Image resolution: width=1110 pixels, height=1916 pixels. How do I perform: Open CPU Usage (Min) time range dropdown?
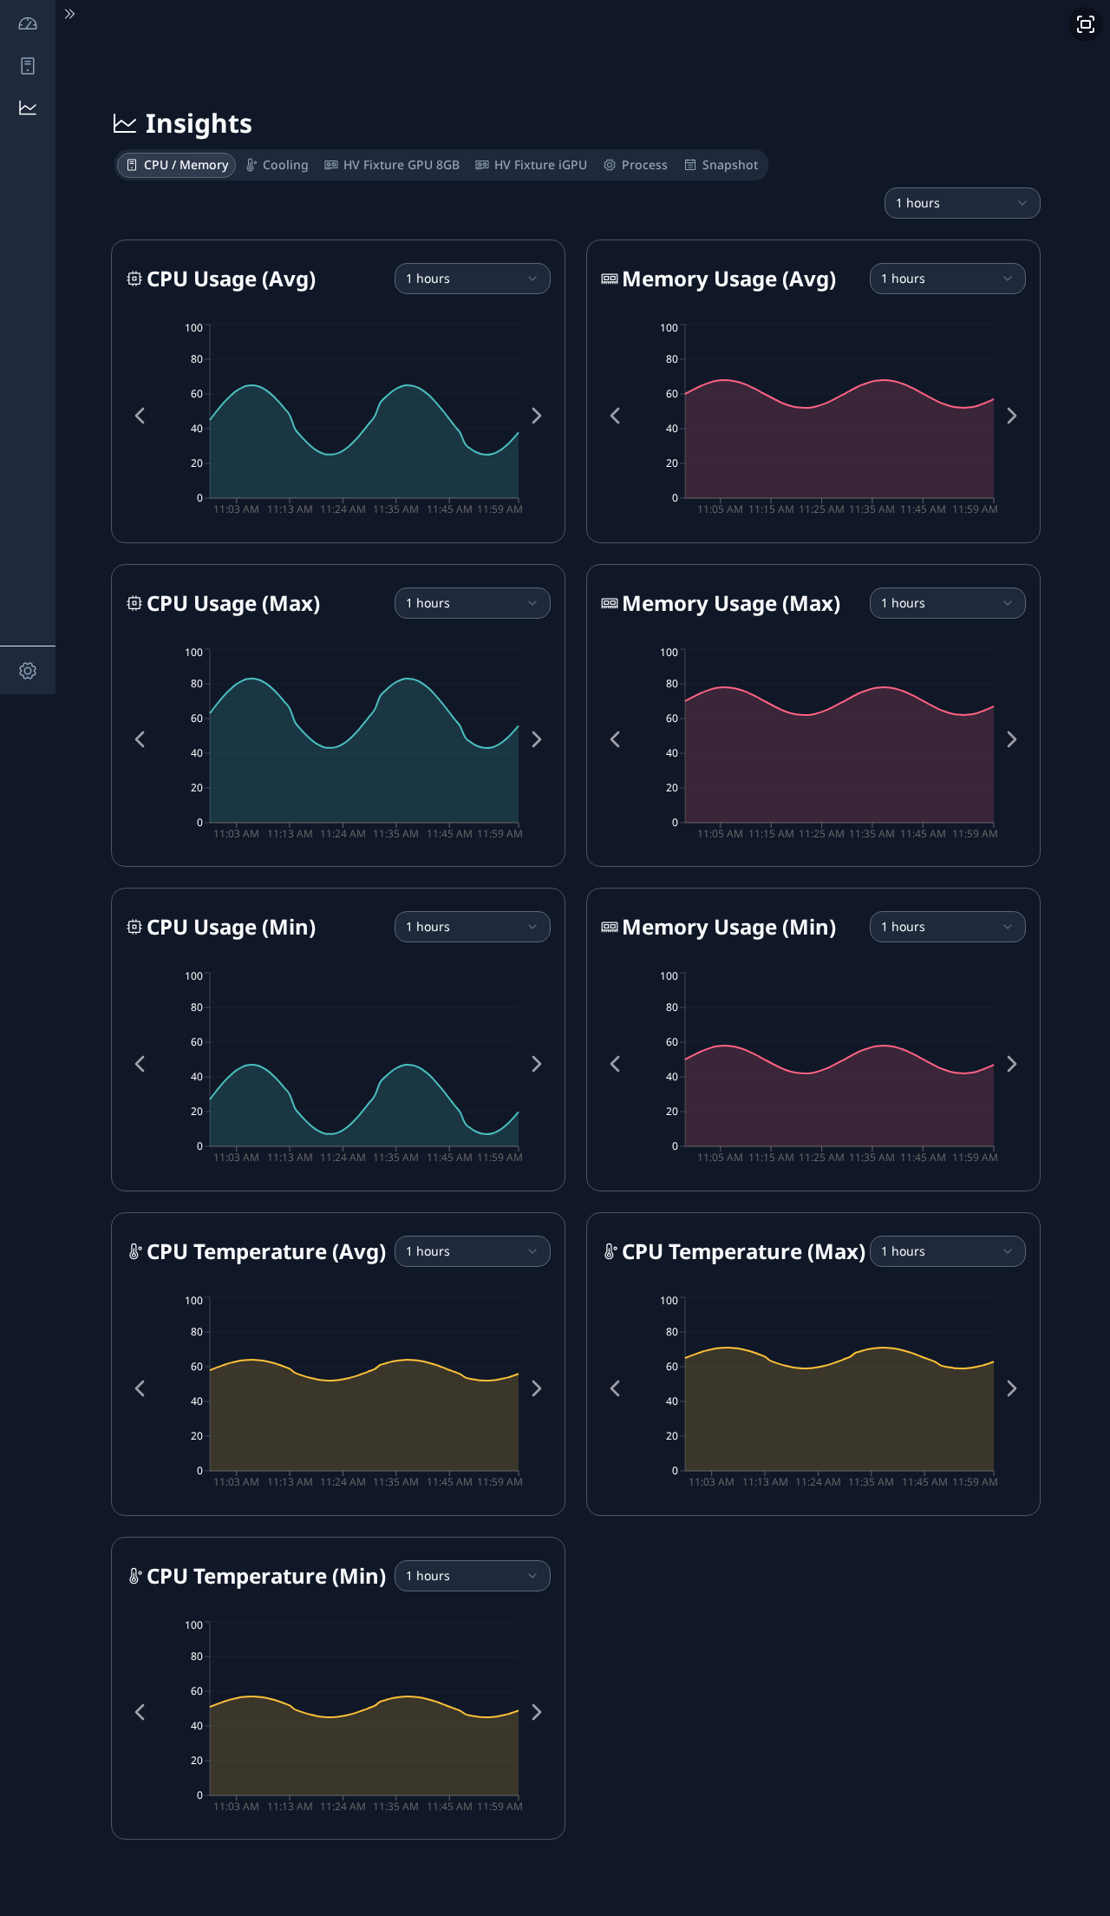473,927
